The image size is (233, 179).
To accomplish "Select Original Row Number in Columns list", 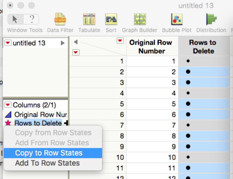I will [40, 115].
